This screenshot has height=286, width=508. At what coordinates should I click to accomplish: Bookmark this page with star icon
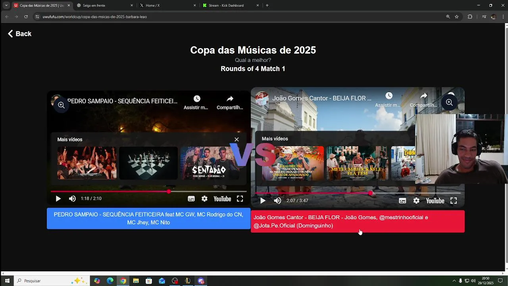tap(457, 17)
